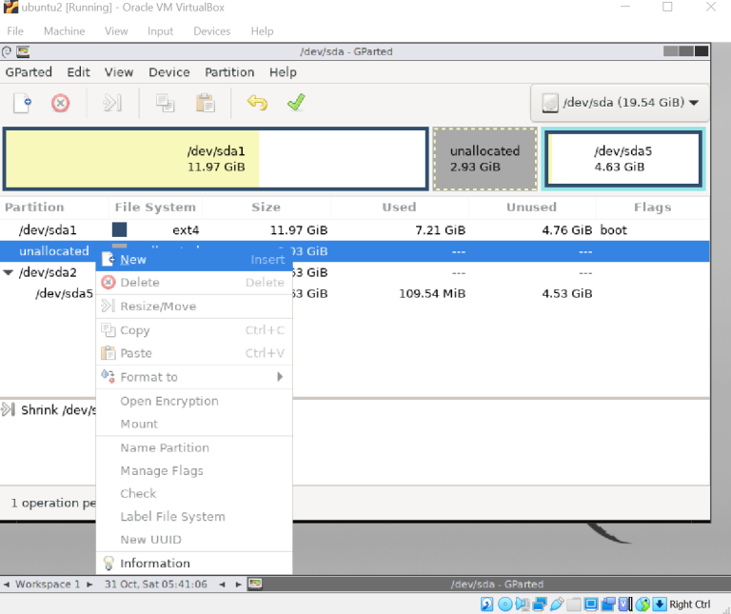Viewport: 731px width, 614px height.
Task: Open the Partition menu in GParted
Action: [x=229, y=72]
